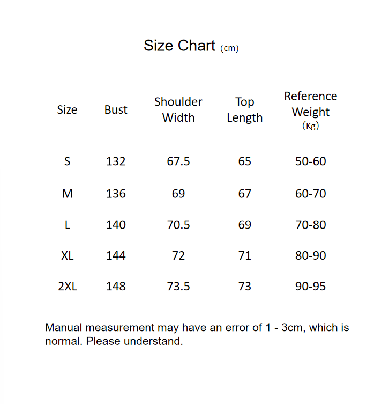The height and width of the screenshot is (404, 389).
Task: Select the M size row label
Action: pyautogui.click(x=67, y=194)
